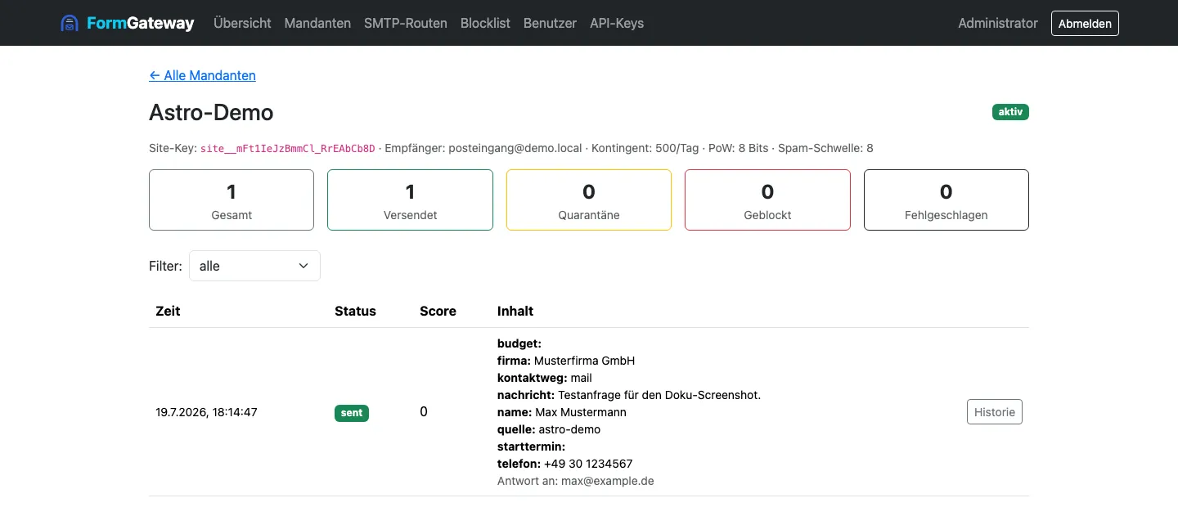
Task: Open the Blocklist page
Action: click(x=485, y=23)
